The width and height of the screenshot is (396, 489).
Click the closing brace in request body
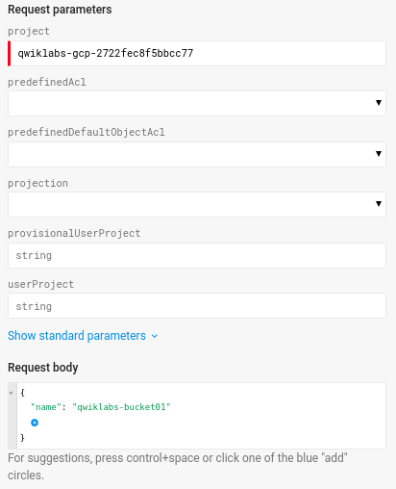(22, 438)
